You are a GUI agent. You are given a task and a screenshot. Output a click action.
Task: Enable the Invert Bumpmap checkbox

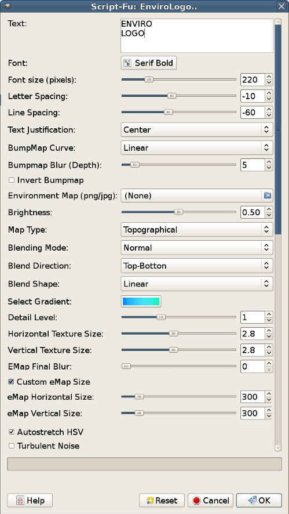[x=12, y=180]
